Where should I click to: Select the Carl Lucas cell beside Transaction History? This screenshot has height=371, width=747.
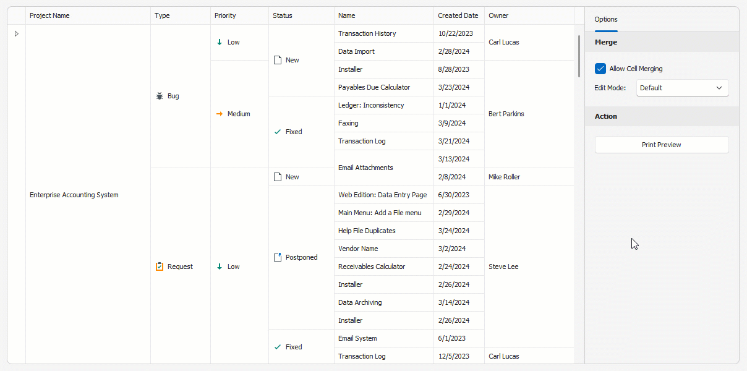click(x=529, y=42)
